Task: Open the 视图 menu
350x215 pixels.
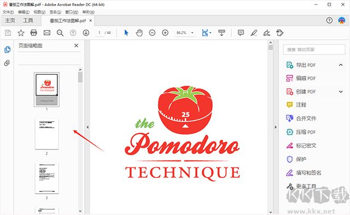Action: (x=39, y=12)
